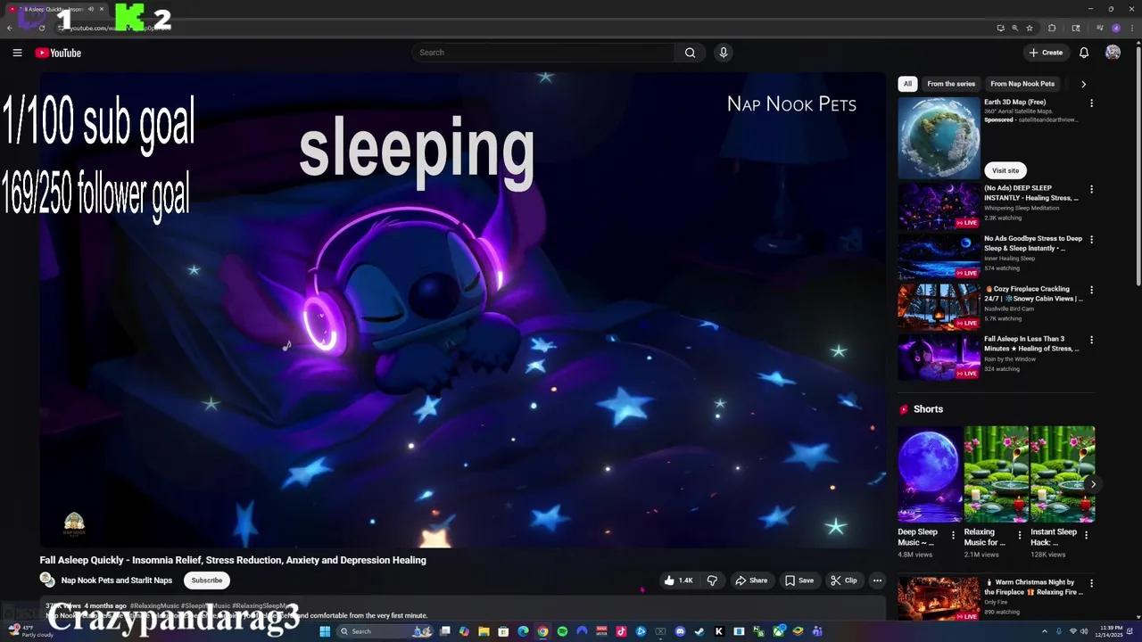Select the From the series chip
This screenshot has height=642, width=1142.
(x=951, y=84)
